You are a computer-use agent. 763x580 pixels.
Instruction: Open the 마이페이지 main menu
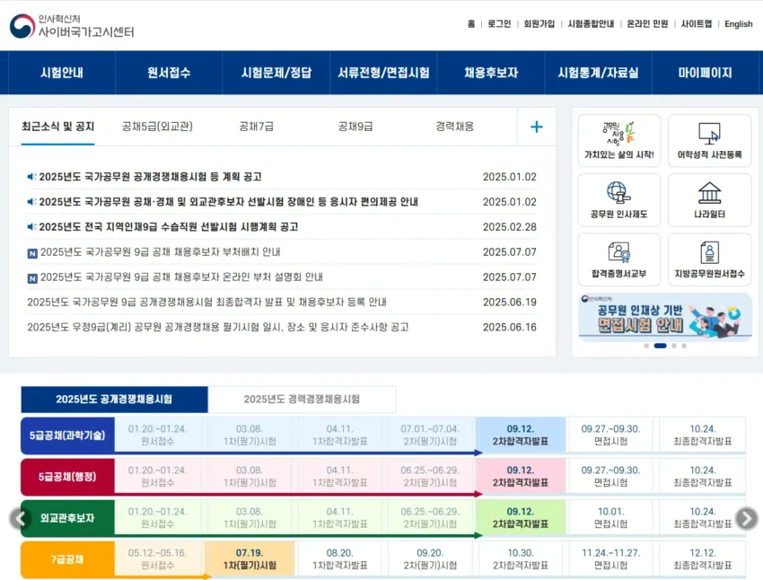[705, 73]
